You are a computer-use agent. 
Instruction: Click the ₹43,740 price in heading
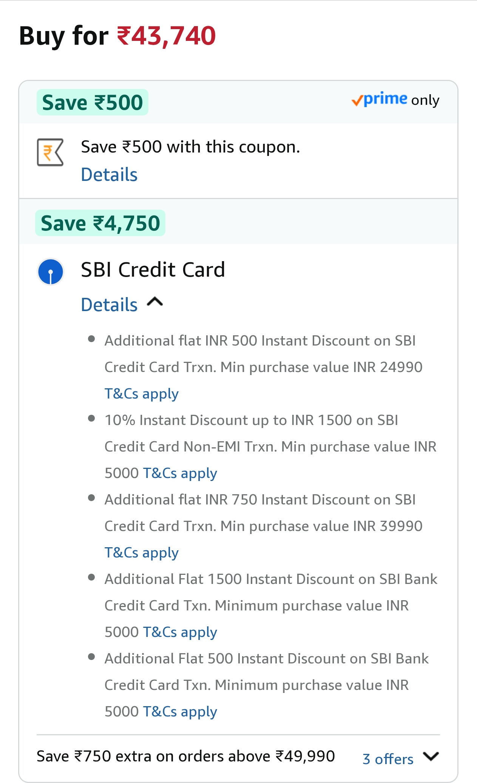[166, 36]
